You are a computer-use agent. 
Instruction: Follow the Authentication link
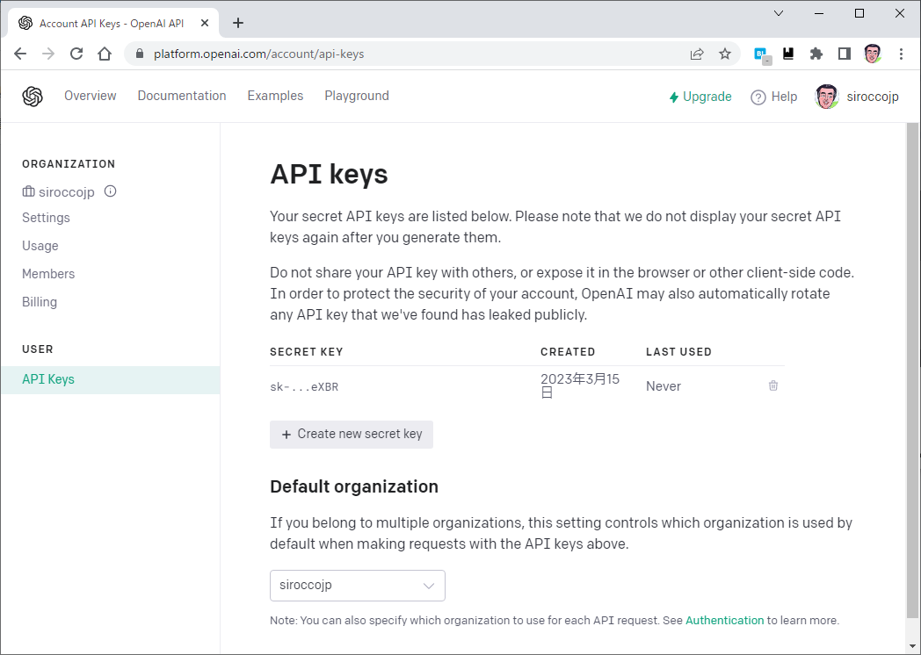(x=724, y=621)
